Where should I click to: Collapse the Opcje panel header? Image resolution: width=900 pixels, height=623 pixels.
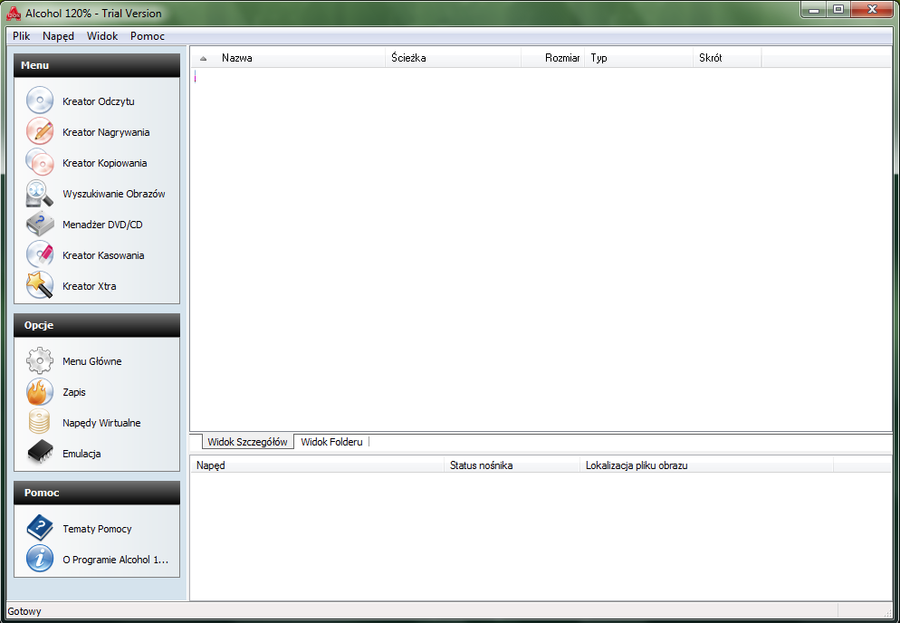click(x=97, y=325)
